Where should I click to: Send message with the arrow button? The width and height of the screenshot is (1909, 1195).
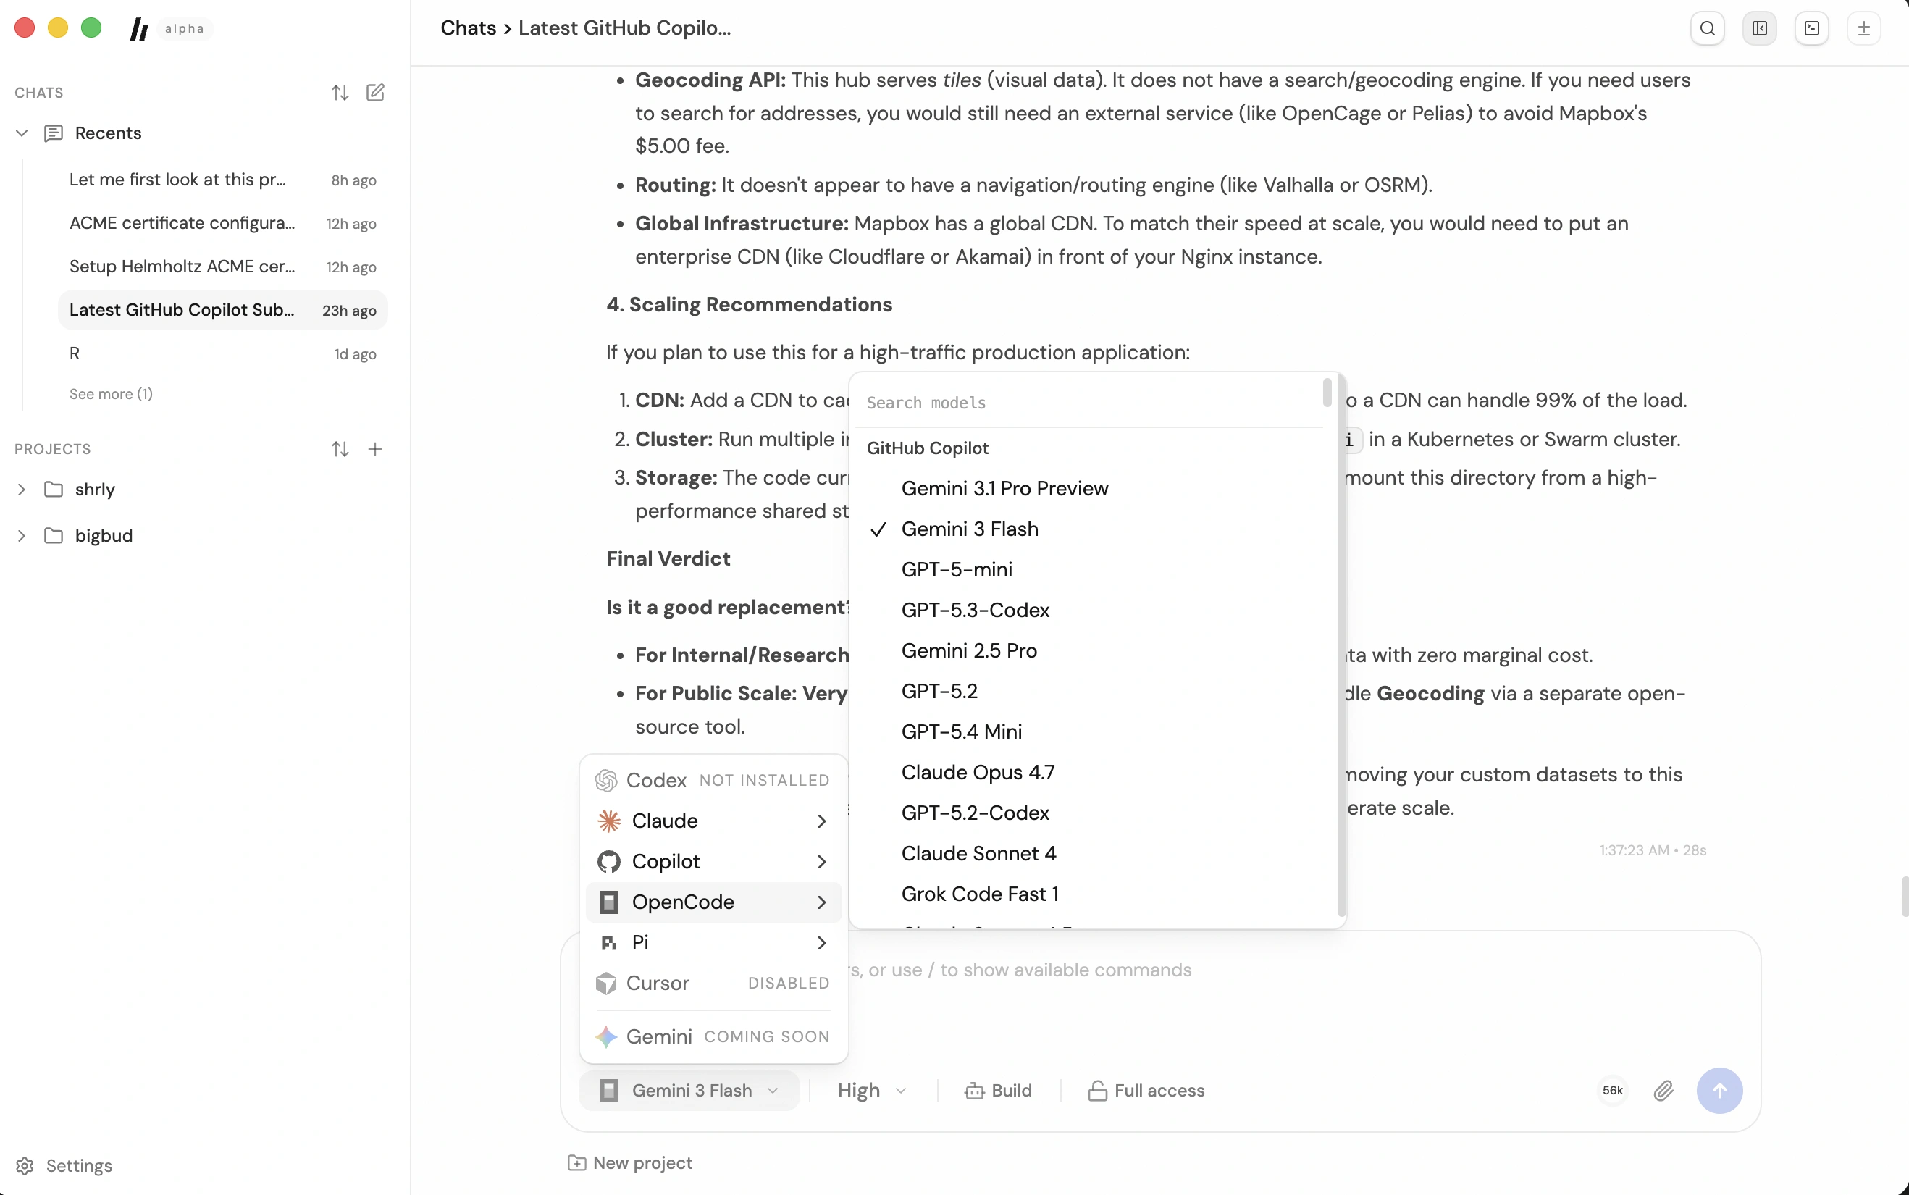(x=1719, y=1091)
